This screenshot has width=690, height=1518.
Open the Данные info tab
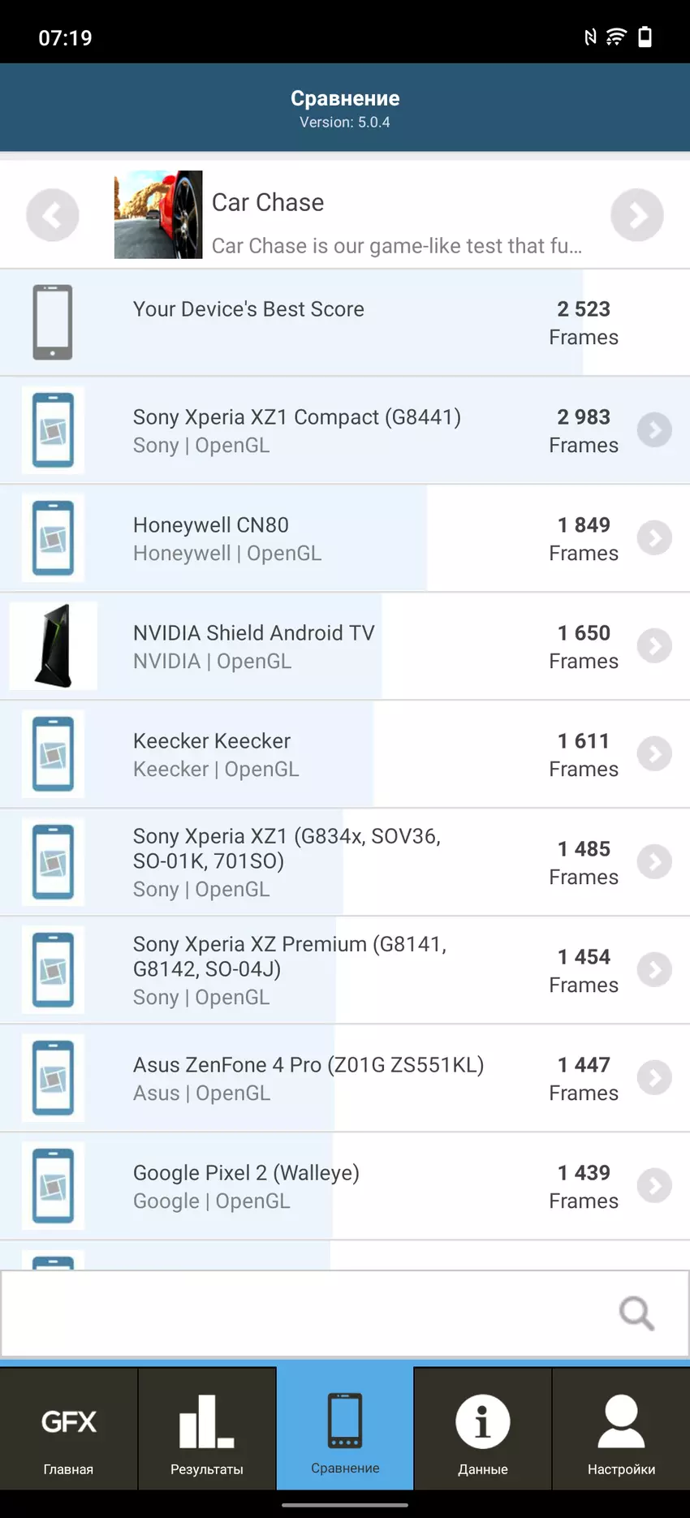483,1430
